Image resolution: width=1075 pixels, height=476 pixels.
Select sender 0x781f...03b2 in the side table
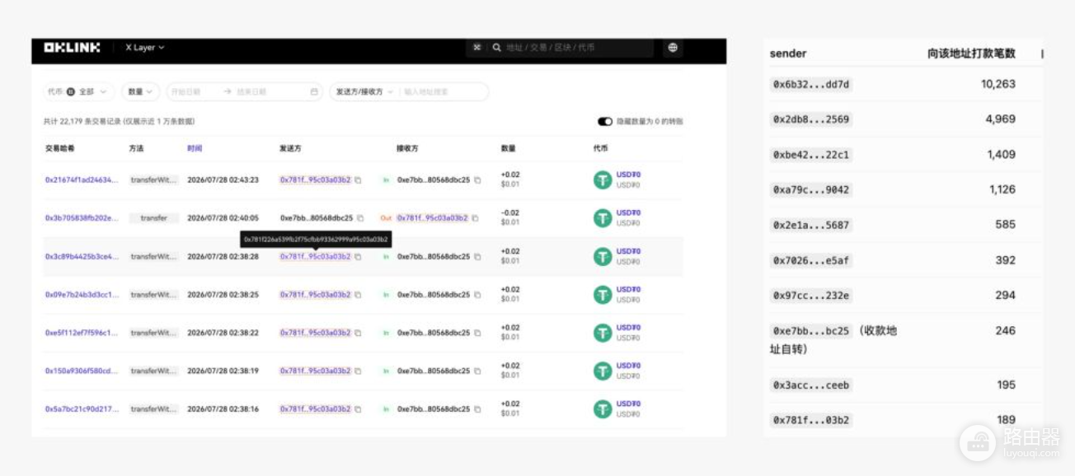[811, 420]
